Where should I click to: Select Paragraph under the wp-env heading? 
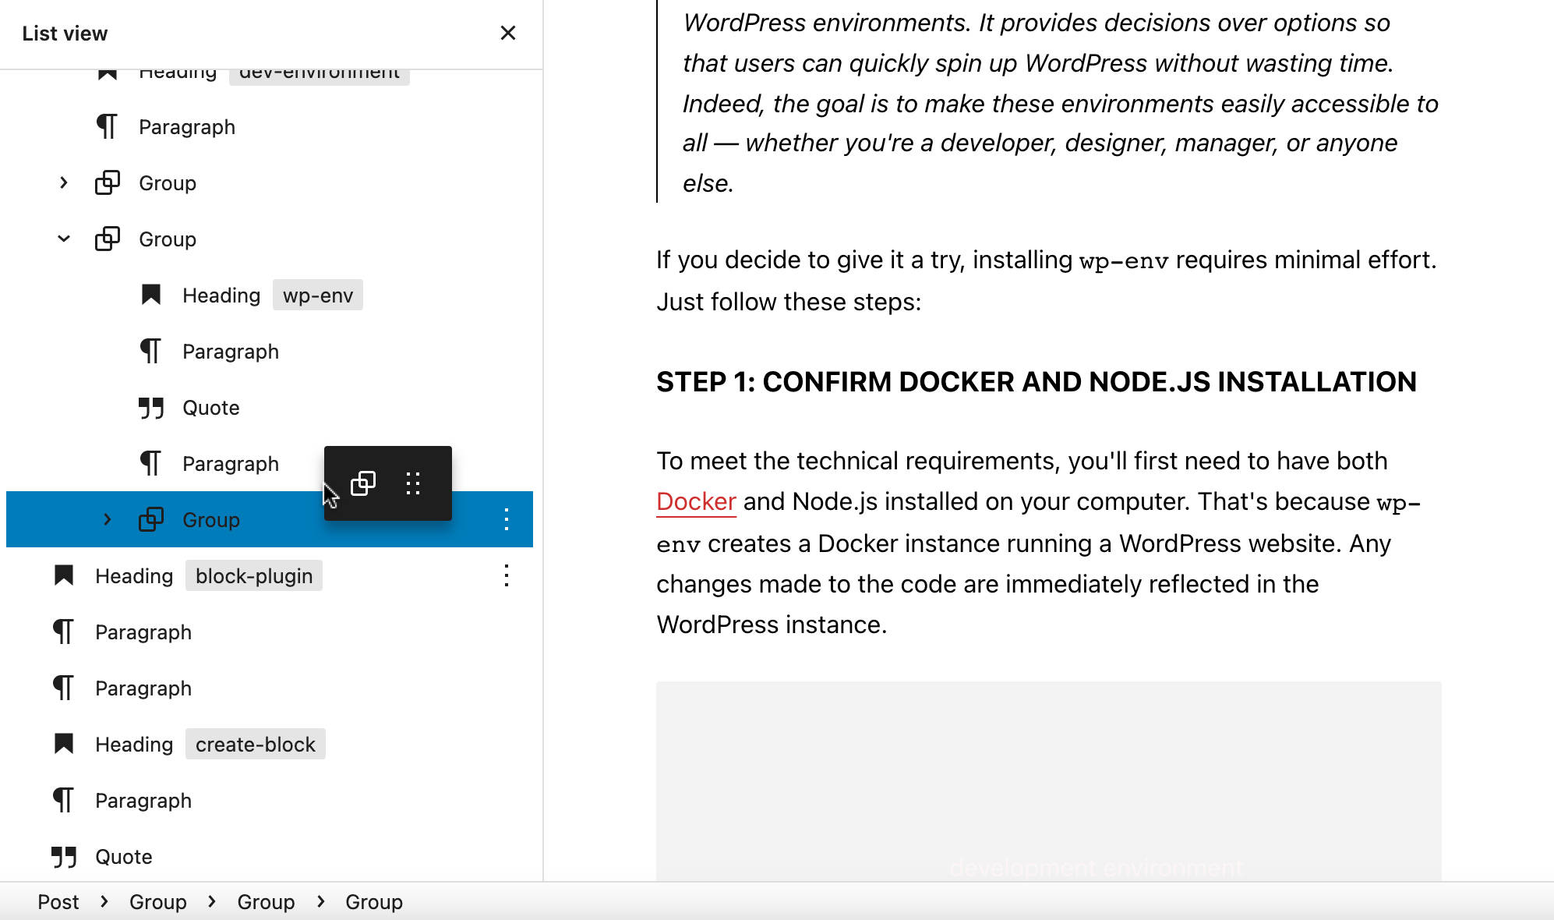click(231, 352)
